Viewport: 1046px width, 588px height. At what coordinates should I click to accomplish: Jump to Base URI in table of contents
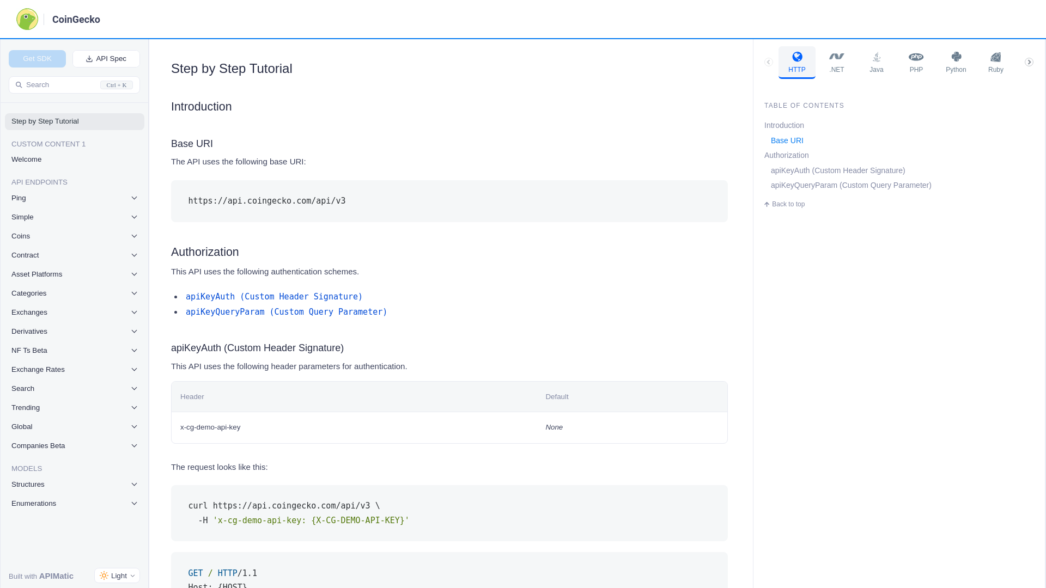tap(787, 140)
